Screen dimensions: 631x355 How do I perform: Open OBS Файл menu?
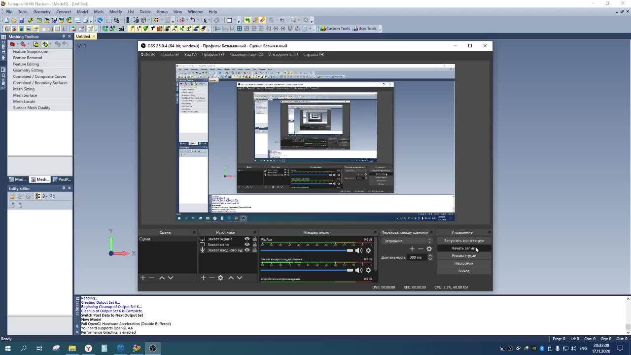coord(147,54)
